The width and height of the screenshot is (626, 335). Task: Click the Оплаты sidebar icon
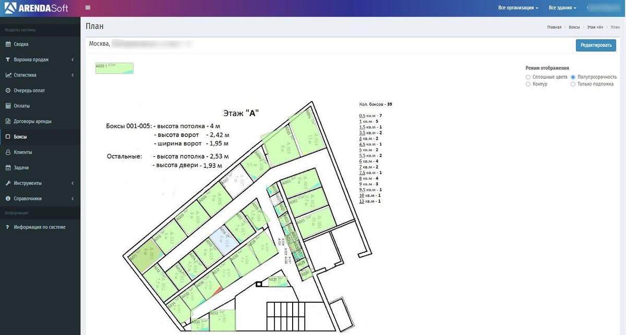coord(8,106)
